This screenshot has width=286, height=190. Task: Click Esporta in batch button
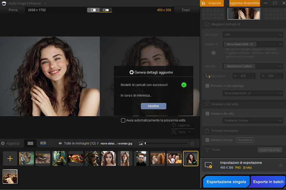pos(268,182)
